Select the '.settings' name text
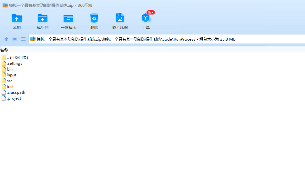The height and width of the screenshot is (184, 305). coord(15,63)
